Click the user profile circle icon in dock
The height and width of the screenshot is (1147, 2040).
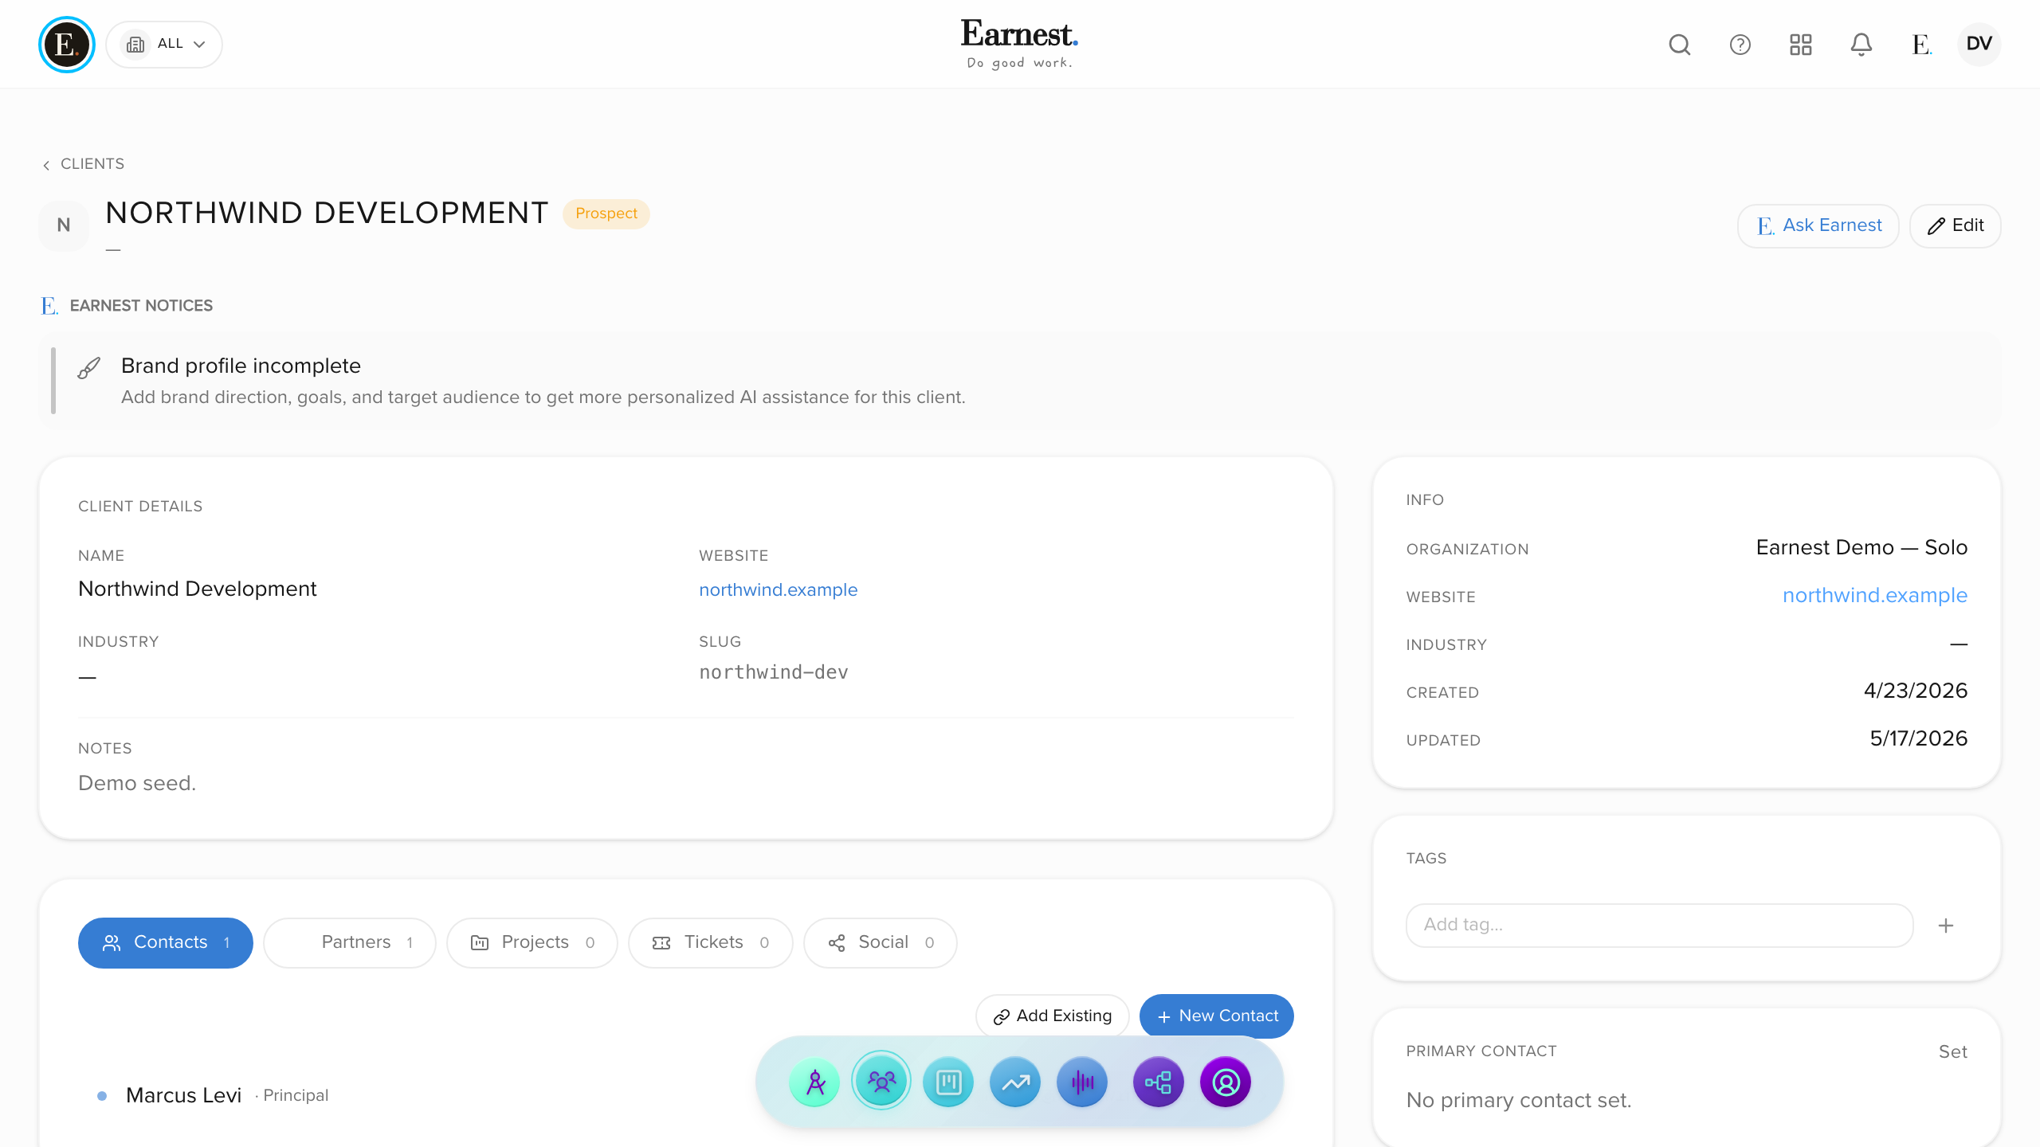click(1225, 1082)
